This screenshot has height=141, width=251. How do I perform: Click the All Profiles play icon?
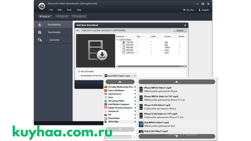click(x=106, y=122)
